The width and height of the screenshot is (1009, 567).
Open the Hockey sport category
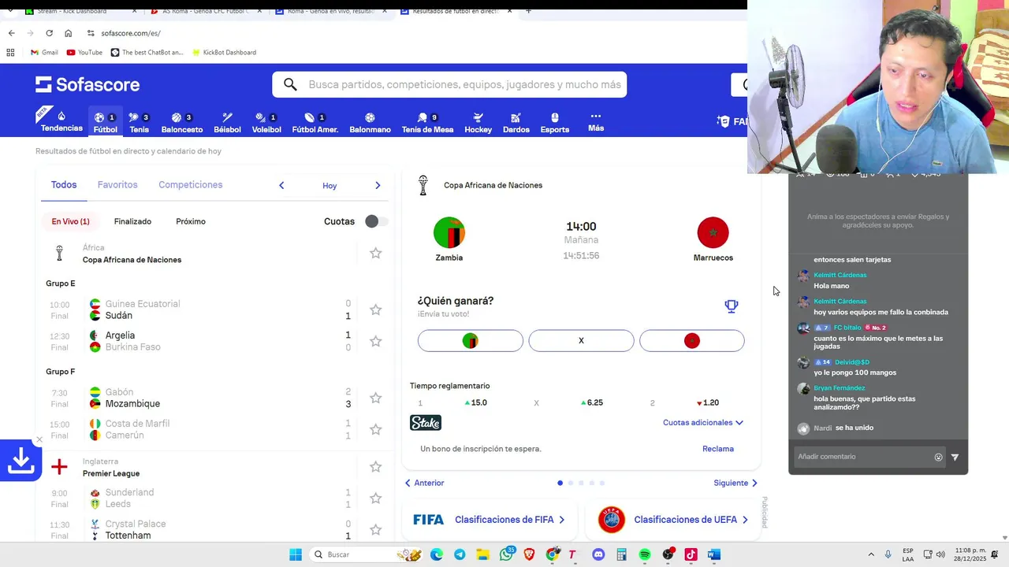478,123
